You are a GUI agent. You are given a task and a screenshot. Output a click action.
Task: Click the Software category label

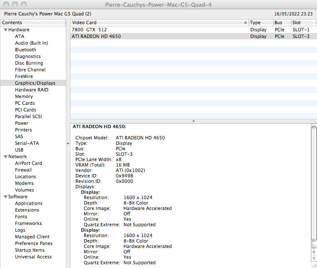18,197
